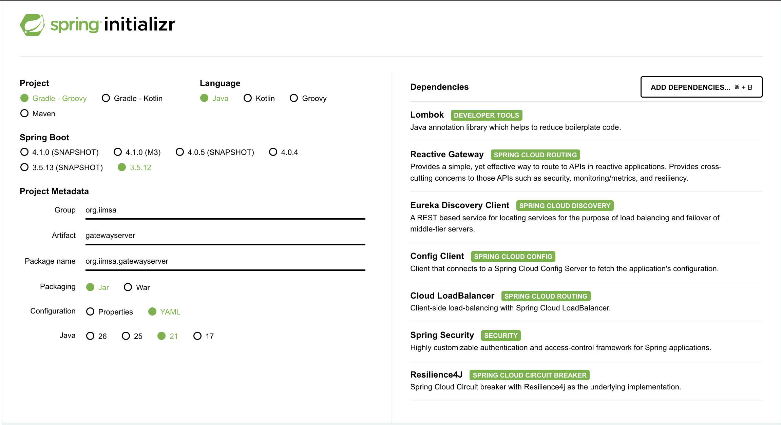This screenshot has width=781, height=425.
Task: Click the Spring leaf logo icon
Action: (32, 25)
